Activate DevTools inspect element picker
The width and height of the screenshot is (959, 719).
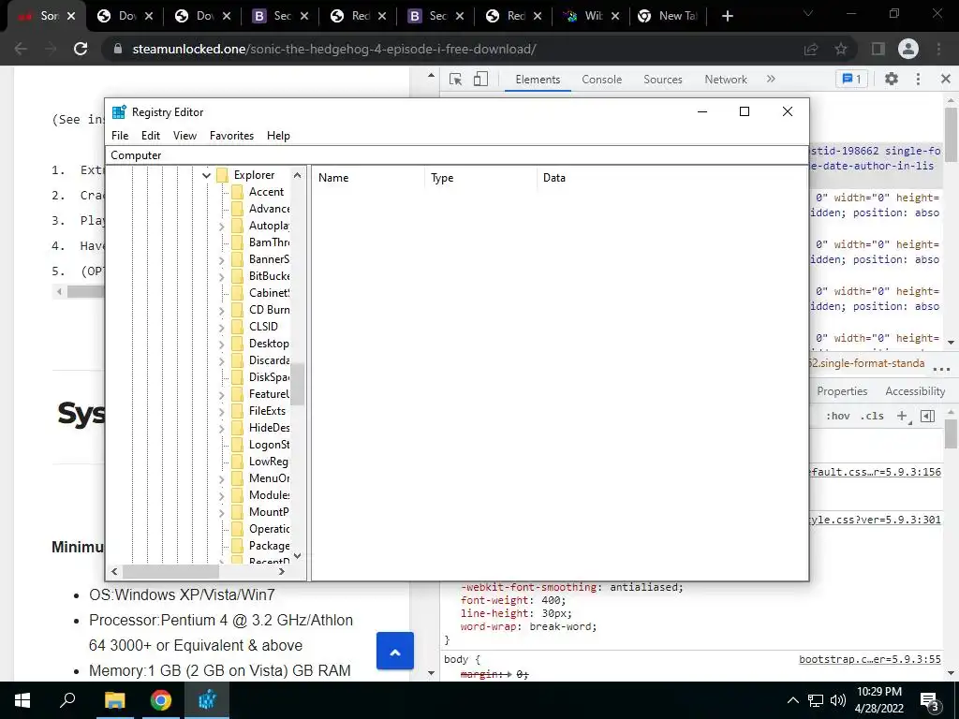coord(455,79)
